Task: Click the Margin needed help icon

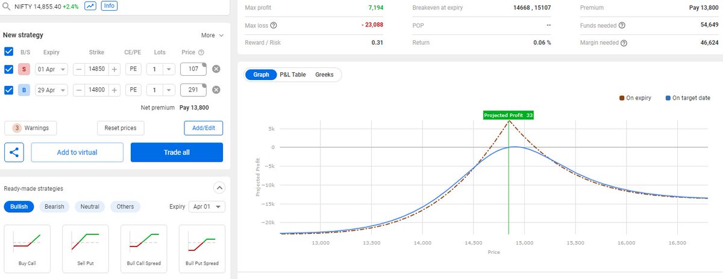Action: pyautogui.click(x=624, y=43)
